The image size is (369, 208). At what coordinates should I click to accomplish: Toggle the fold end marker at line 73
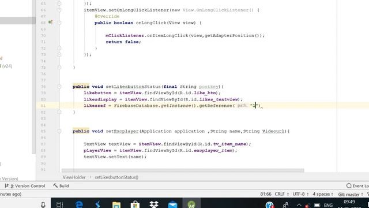click(x=59, y=54)
